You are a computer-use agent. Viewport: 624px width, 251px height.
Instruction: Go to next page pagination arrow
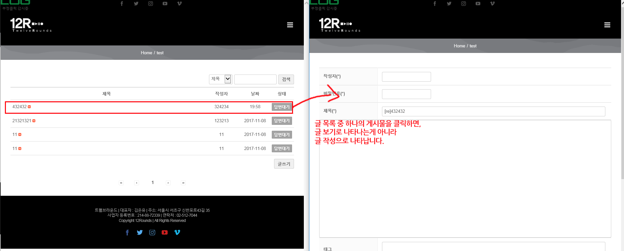(168, 183)
